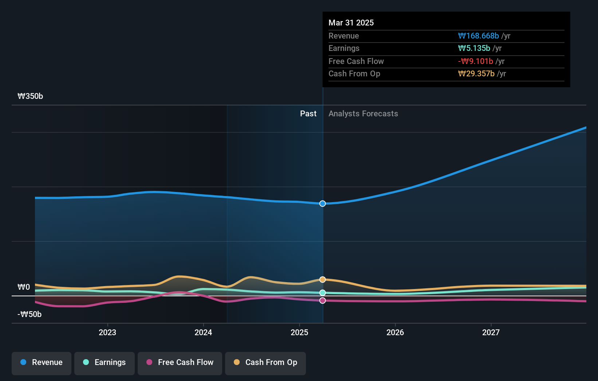Toggle the Revenue legend button
Screen dimensions: 598x381
point(42,363)
